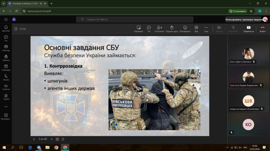Image resolution: width=270 pixels, height=151 pixels.
Task: Open the Вид layout options
Action: (x=196, y=29)
